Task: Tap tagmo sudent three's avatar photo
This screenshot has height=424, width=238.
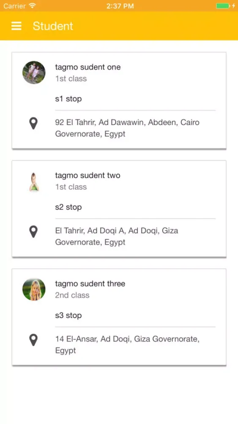Action: [34, 289]
